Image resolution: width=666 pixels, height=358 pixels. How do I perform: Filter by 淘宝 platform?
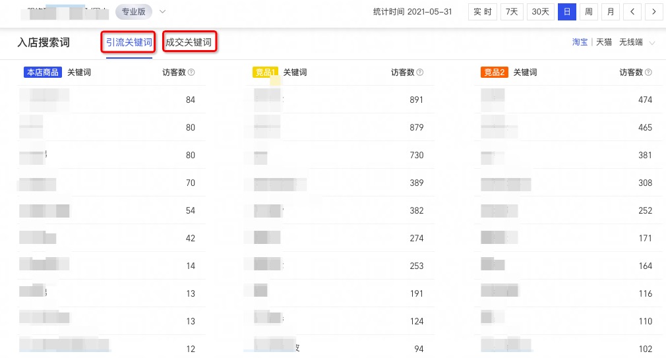pyautogui.click(x=580, y=42)
